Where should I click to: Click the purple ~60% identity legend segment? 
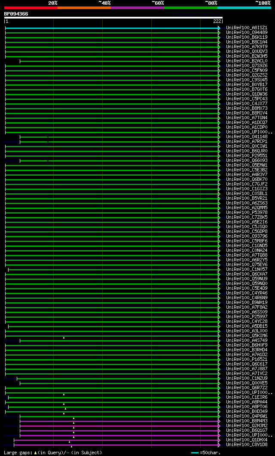click(x=137, y=8)
